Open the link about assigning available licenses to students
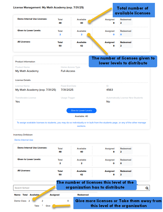The height and width of the screenshot is (212, 163). coord(81,124)
